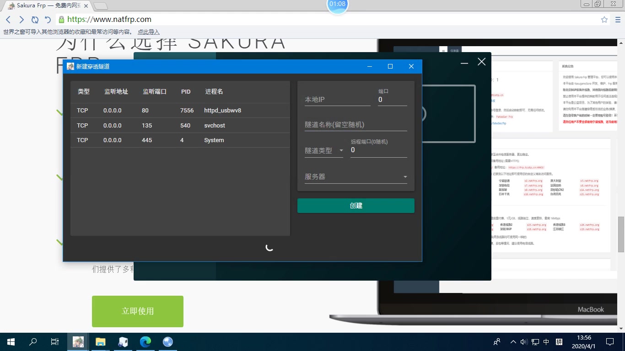Open File Explorer from the taskbar
This screenshot has width=625, height=351.
coord(100,342)
